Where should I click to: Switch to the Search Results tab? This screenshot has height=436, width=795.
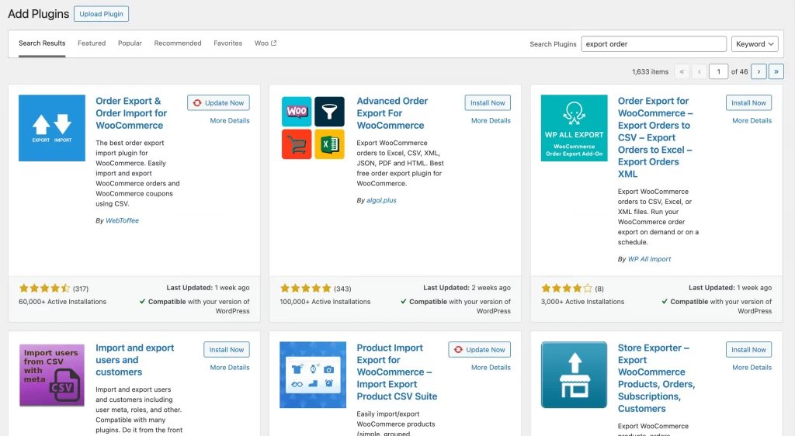point(42,43)
